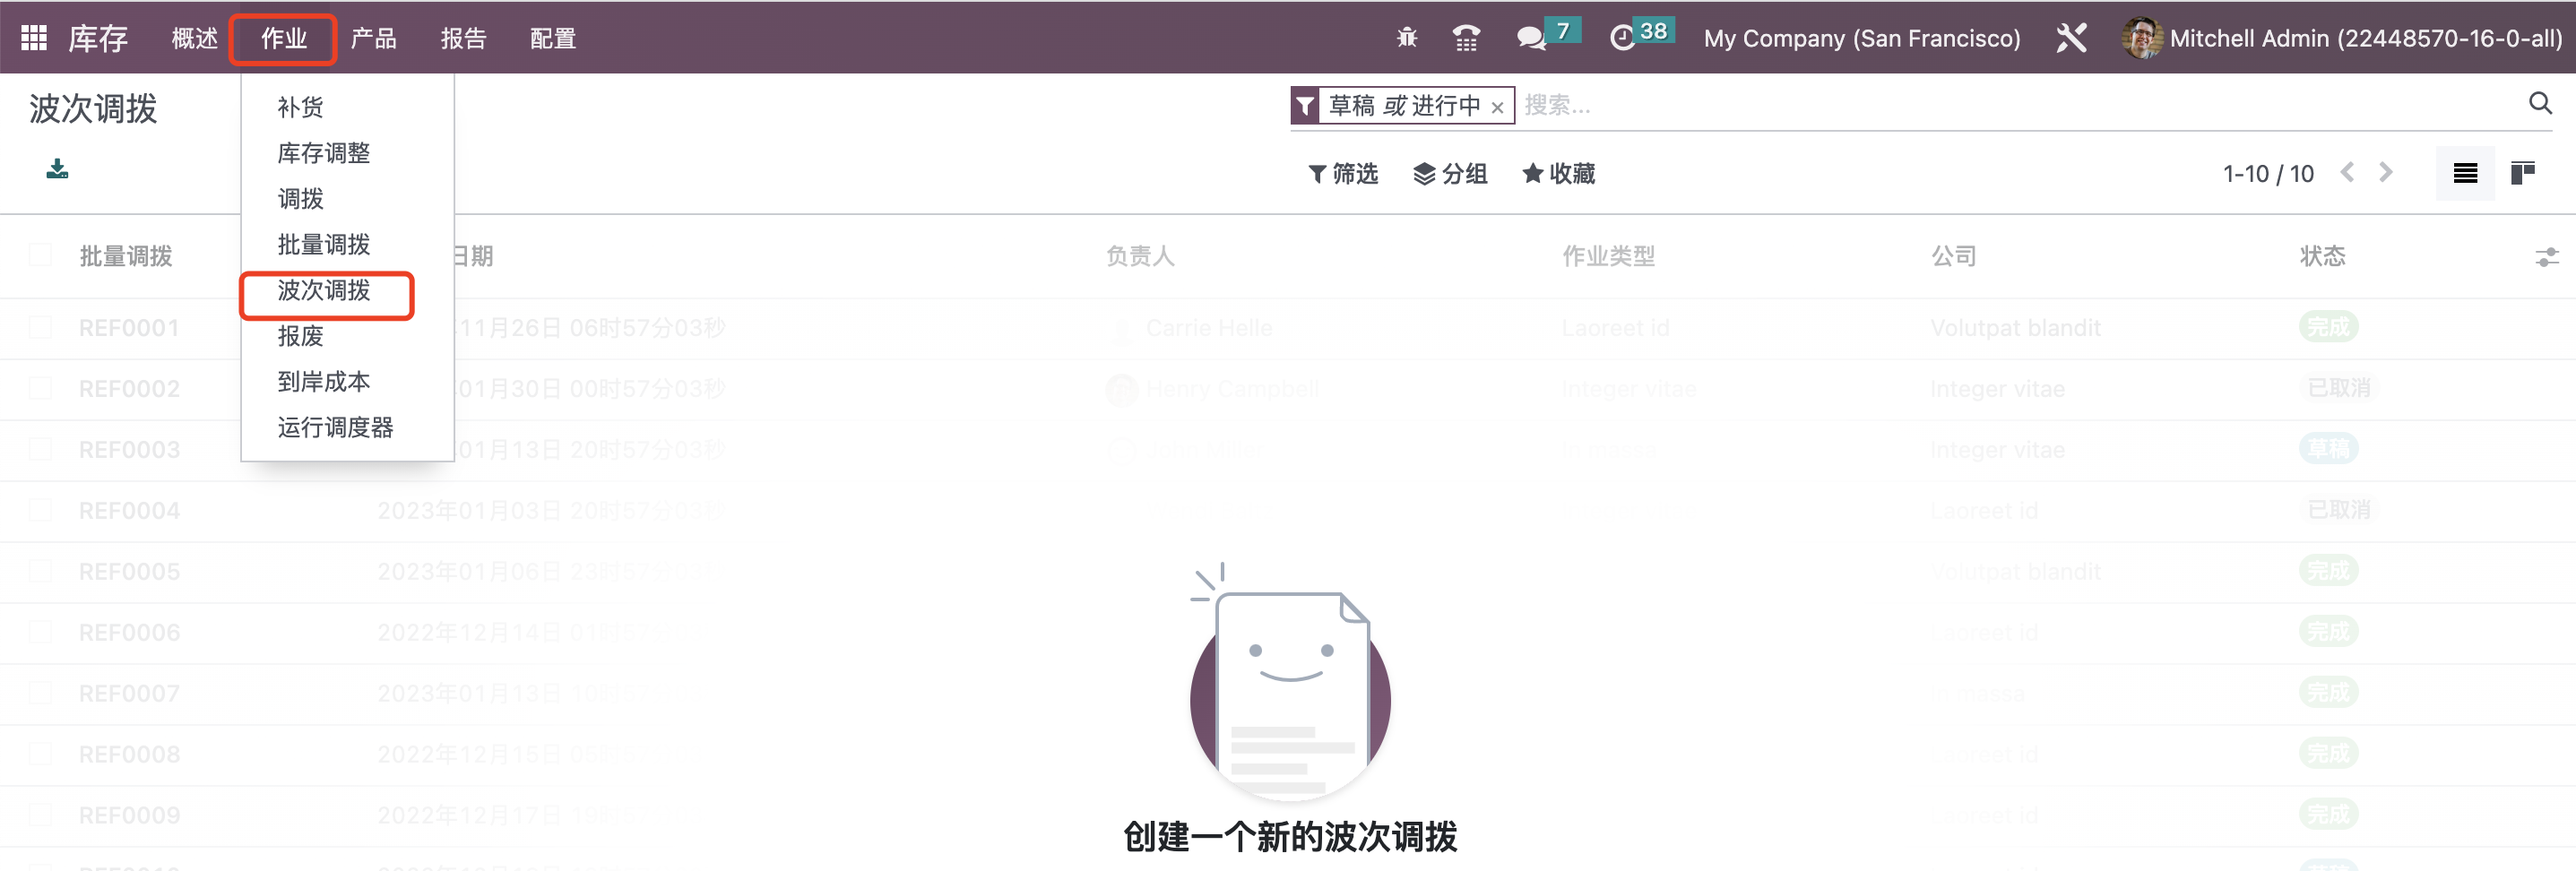Check the REF0004 row checkbox
Viewport: 2576px width, 871px height.
[x=41, y=511]
